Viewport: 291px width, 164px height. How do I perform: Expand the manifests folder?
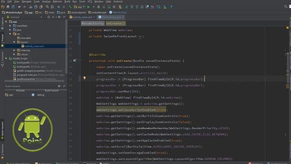10,26
